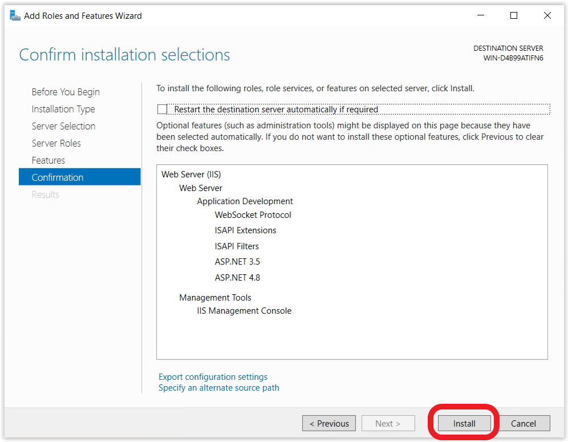Select the Confirmation step in sidebar
Screen dimensions: 568x442
click(x=80, y=177)
